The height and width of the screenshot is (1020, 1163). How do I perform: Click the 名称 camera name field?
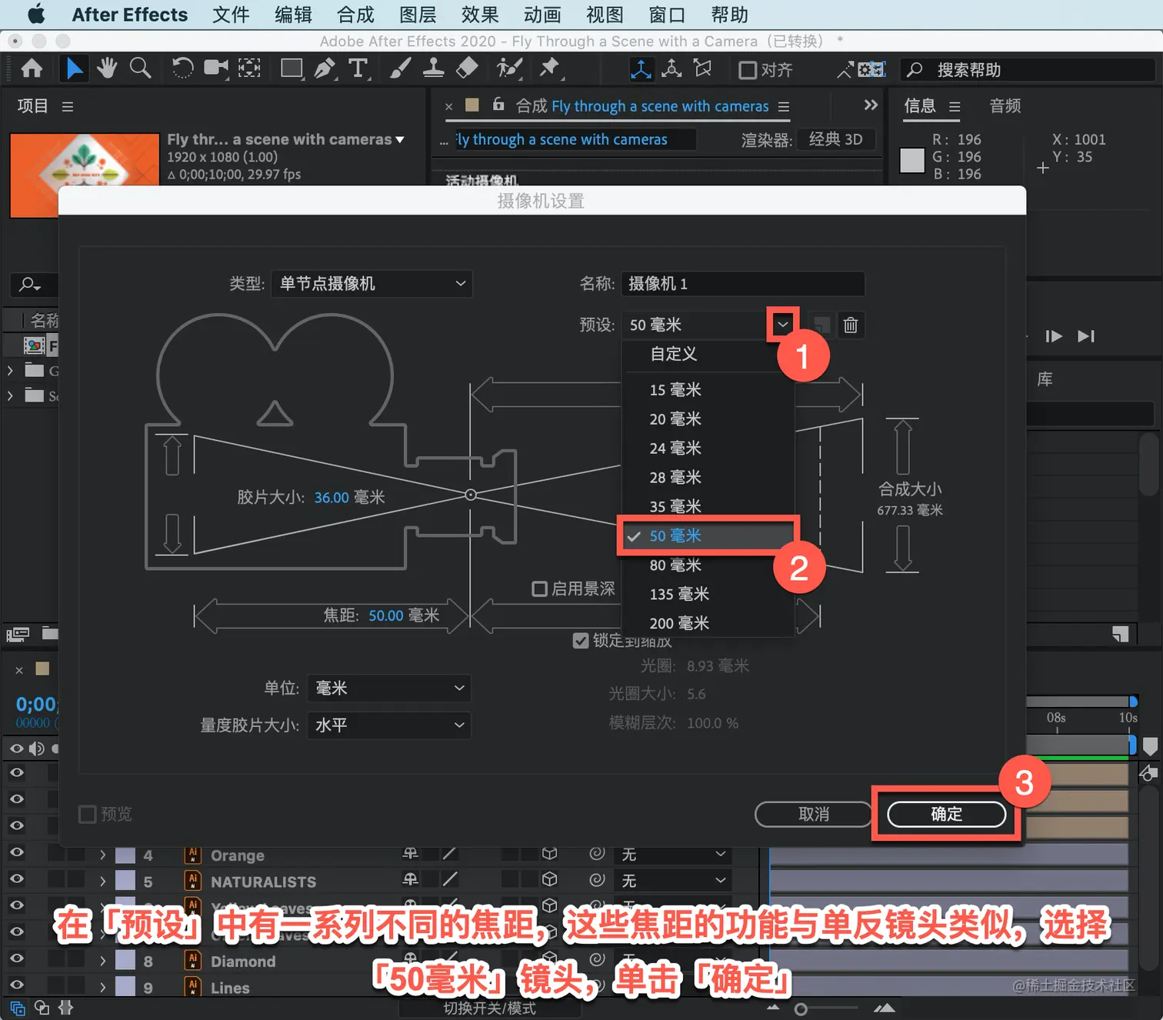coord(743,284)
